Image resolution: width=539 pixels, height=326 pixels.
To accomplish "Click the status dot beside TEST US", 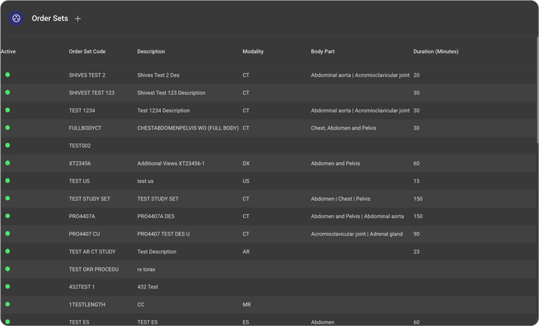I will (7, 181).
